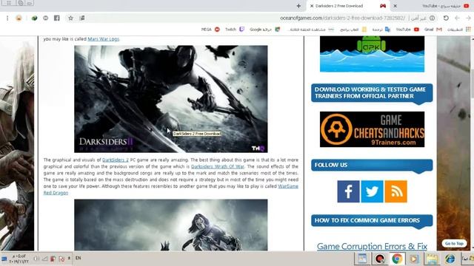Open the Chrome three-dot menu
The width and height of the screenshot is (474, 266).
[x=7, y=18]
